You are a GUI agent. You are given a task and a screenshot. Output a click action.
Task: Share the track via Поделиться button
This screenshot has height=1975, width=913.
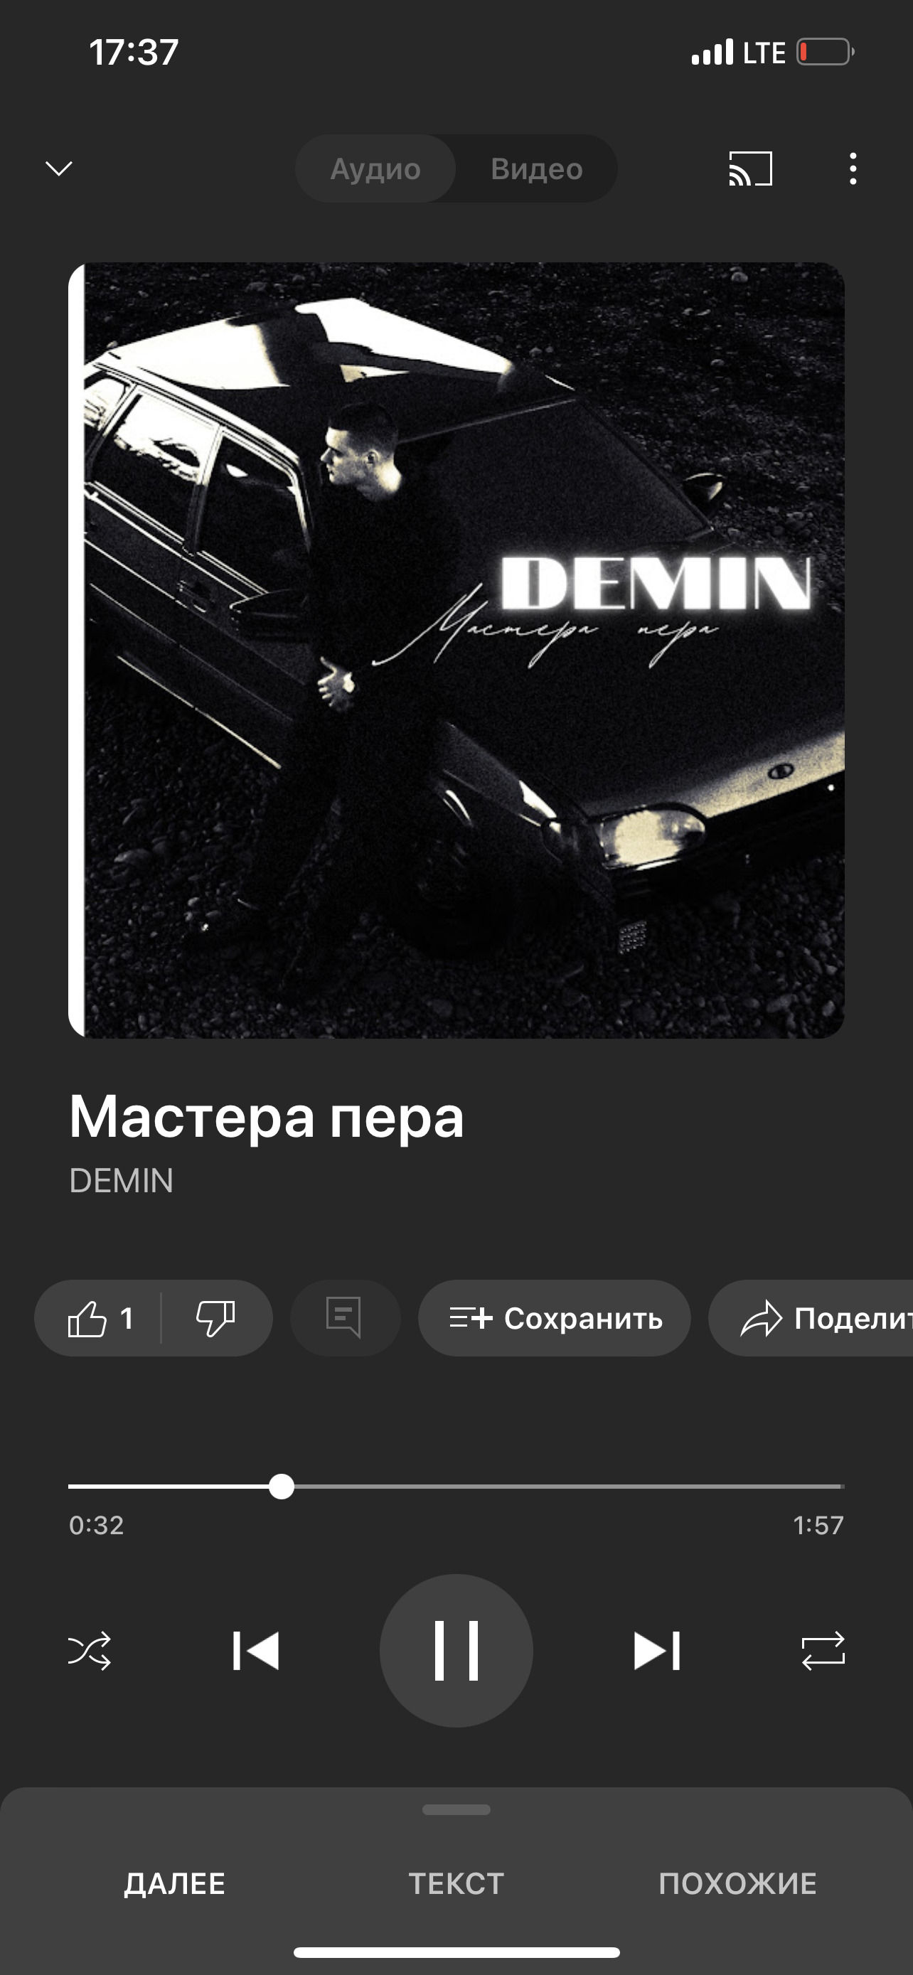click(811, 1318)
